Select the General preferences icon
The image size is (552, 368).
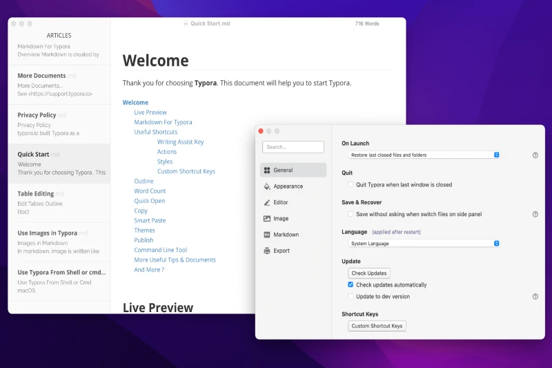click(x=267, y=170)
